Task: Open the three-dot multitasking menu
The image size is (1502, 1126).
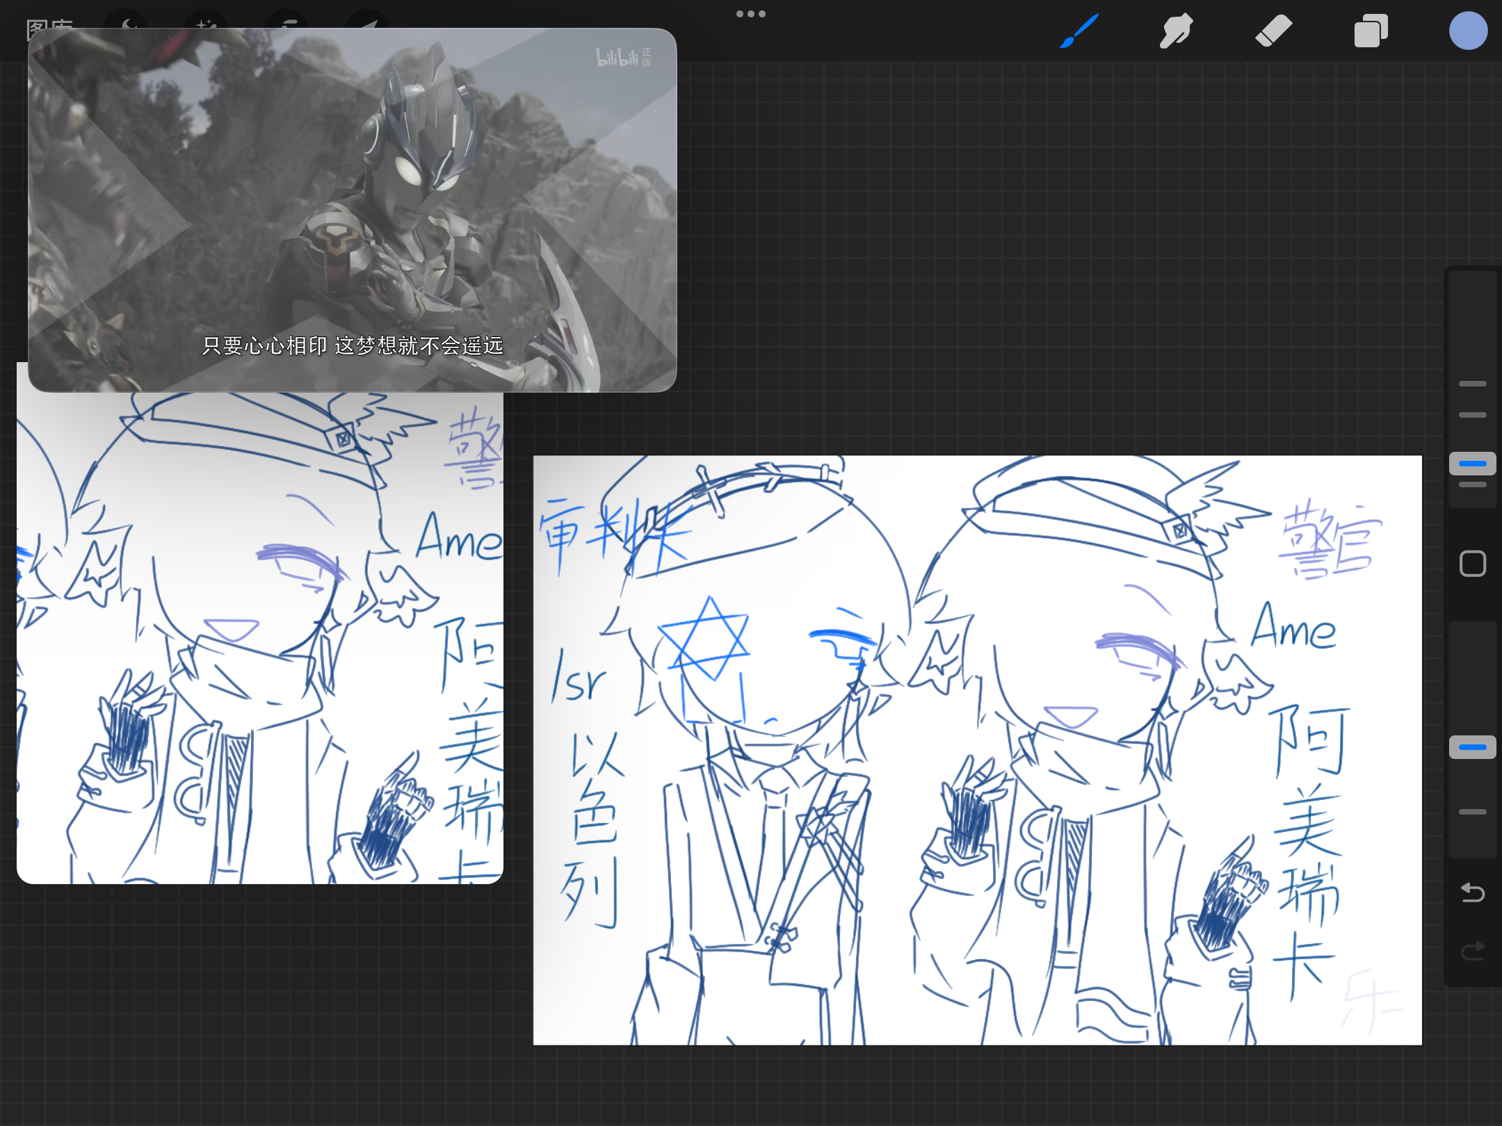Action: pos(751,14)
